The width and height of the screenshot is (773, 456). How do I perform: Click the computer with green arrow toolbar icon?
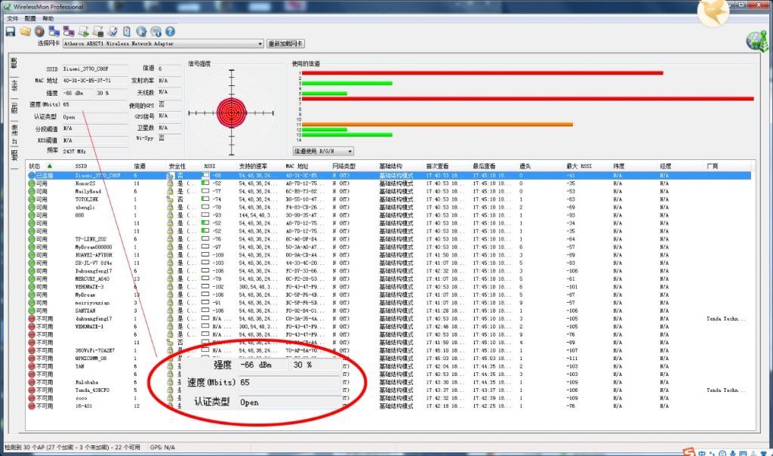[83, 32]
